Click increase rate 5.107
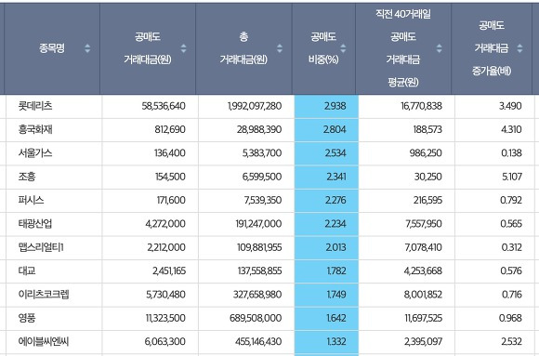This screenshot has width=539, height=356. 512,177
